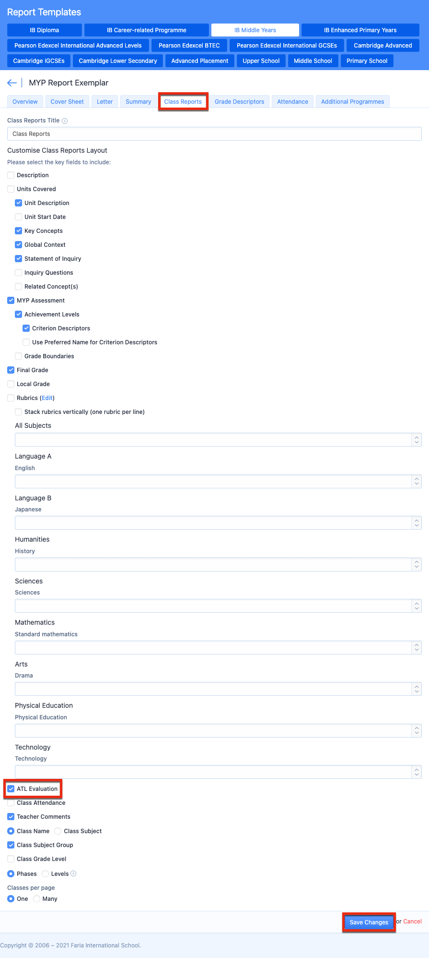
Task: Choose Many classes per page
Action: point(36,899)
